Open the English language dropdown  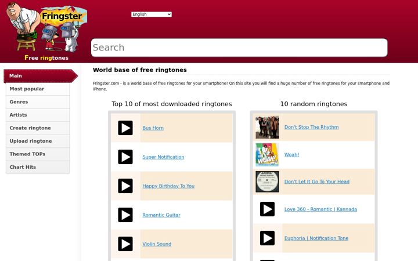152,14
